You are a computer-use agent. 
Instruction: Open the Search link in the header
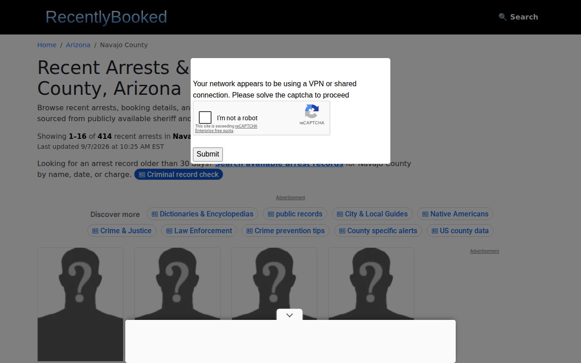518,17
